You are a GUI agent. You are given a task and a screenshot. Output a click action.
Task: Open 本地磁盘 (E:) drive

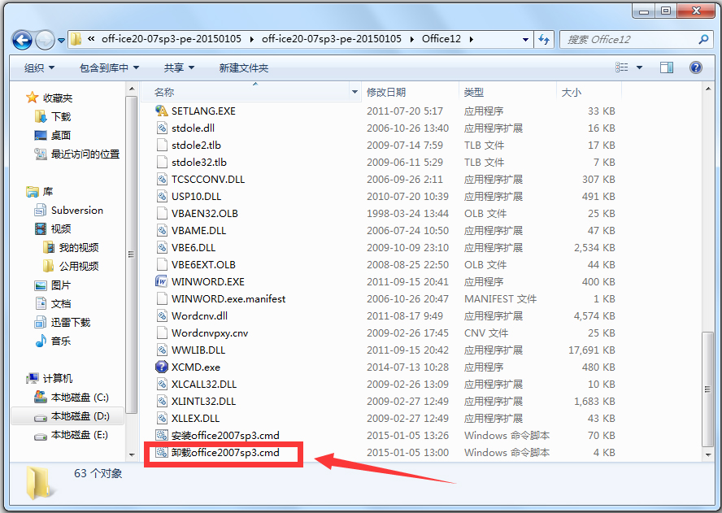72,435
